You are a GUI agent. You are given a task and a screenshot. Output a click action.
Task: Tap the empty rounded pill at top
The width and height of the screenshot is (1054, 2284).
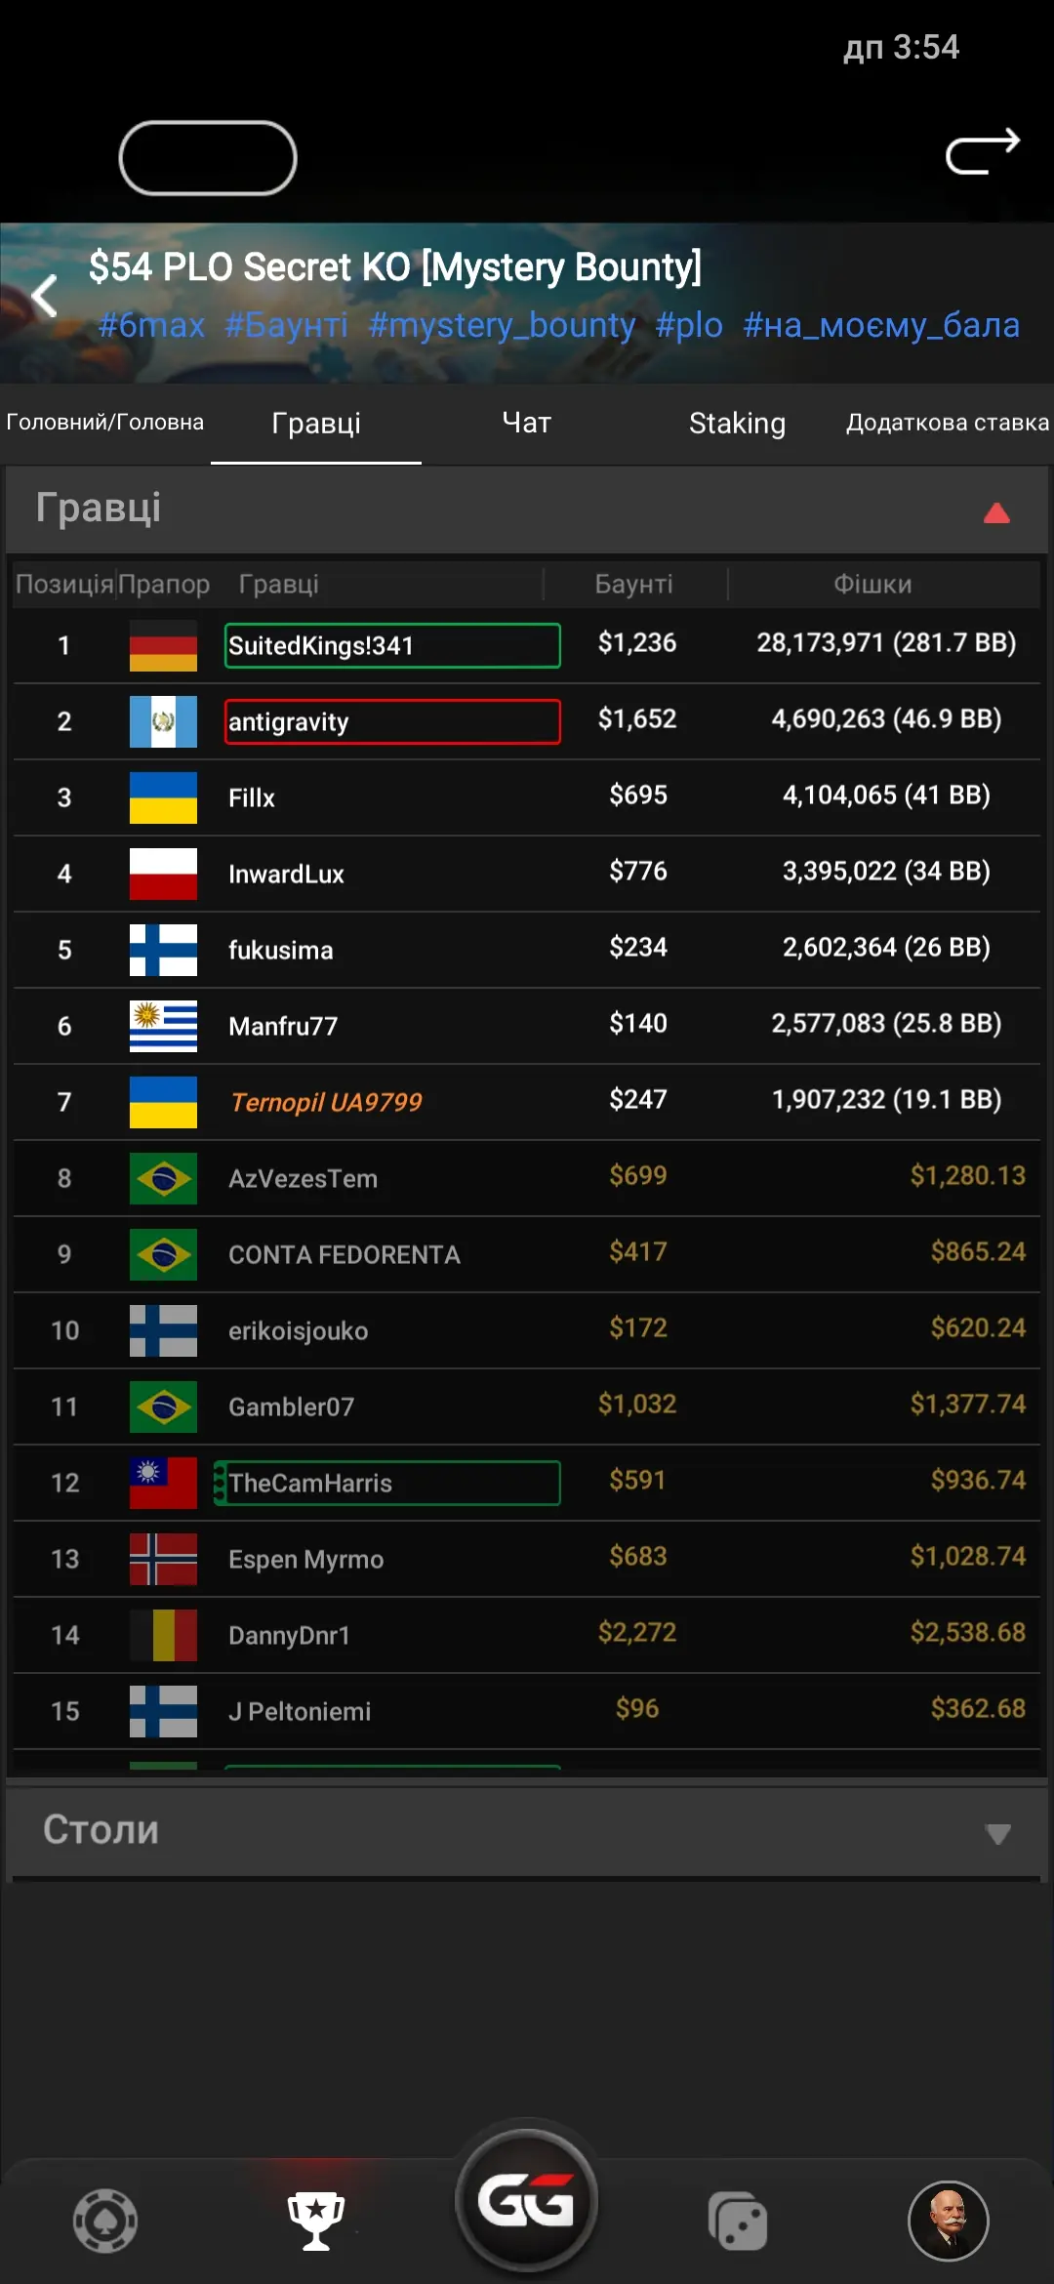(208, 158)
